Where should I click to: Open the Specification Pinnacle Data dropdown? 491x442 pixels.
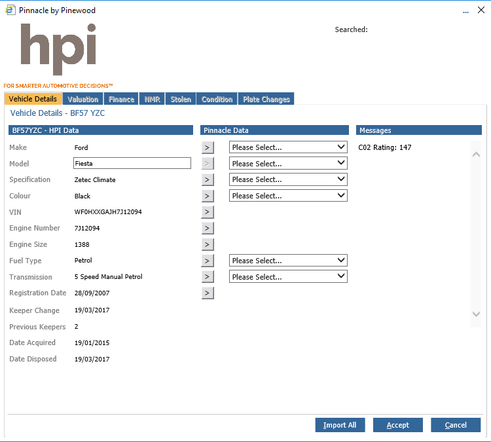tap(288, 179)
